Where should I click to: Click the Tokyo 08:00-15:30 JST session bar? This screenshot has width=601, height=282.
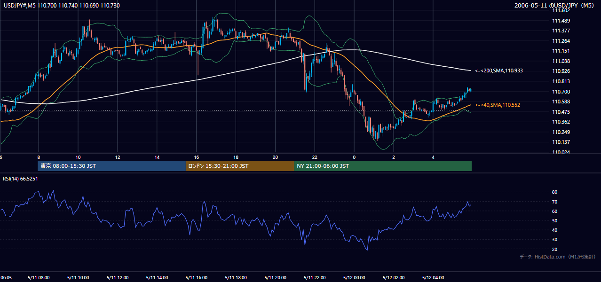pos(112,166)
